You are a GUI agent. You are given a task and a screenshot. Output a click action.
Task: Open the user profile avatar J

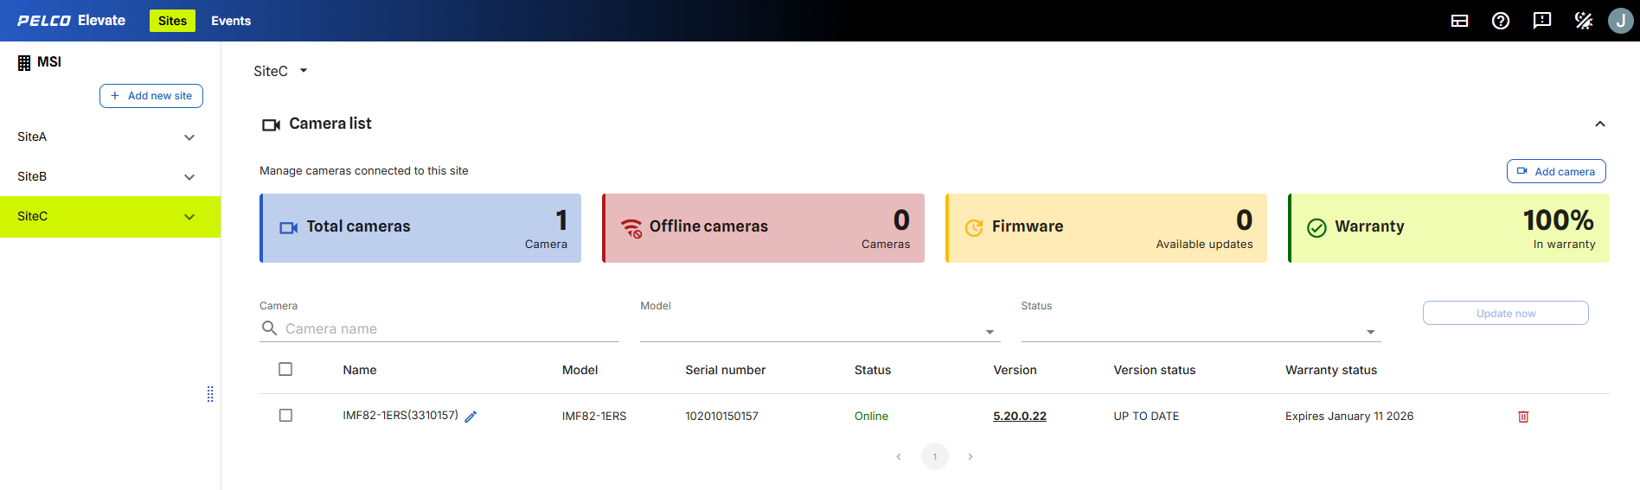pyautogui.click(x=1620, y=21)
